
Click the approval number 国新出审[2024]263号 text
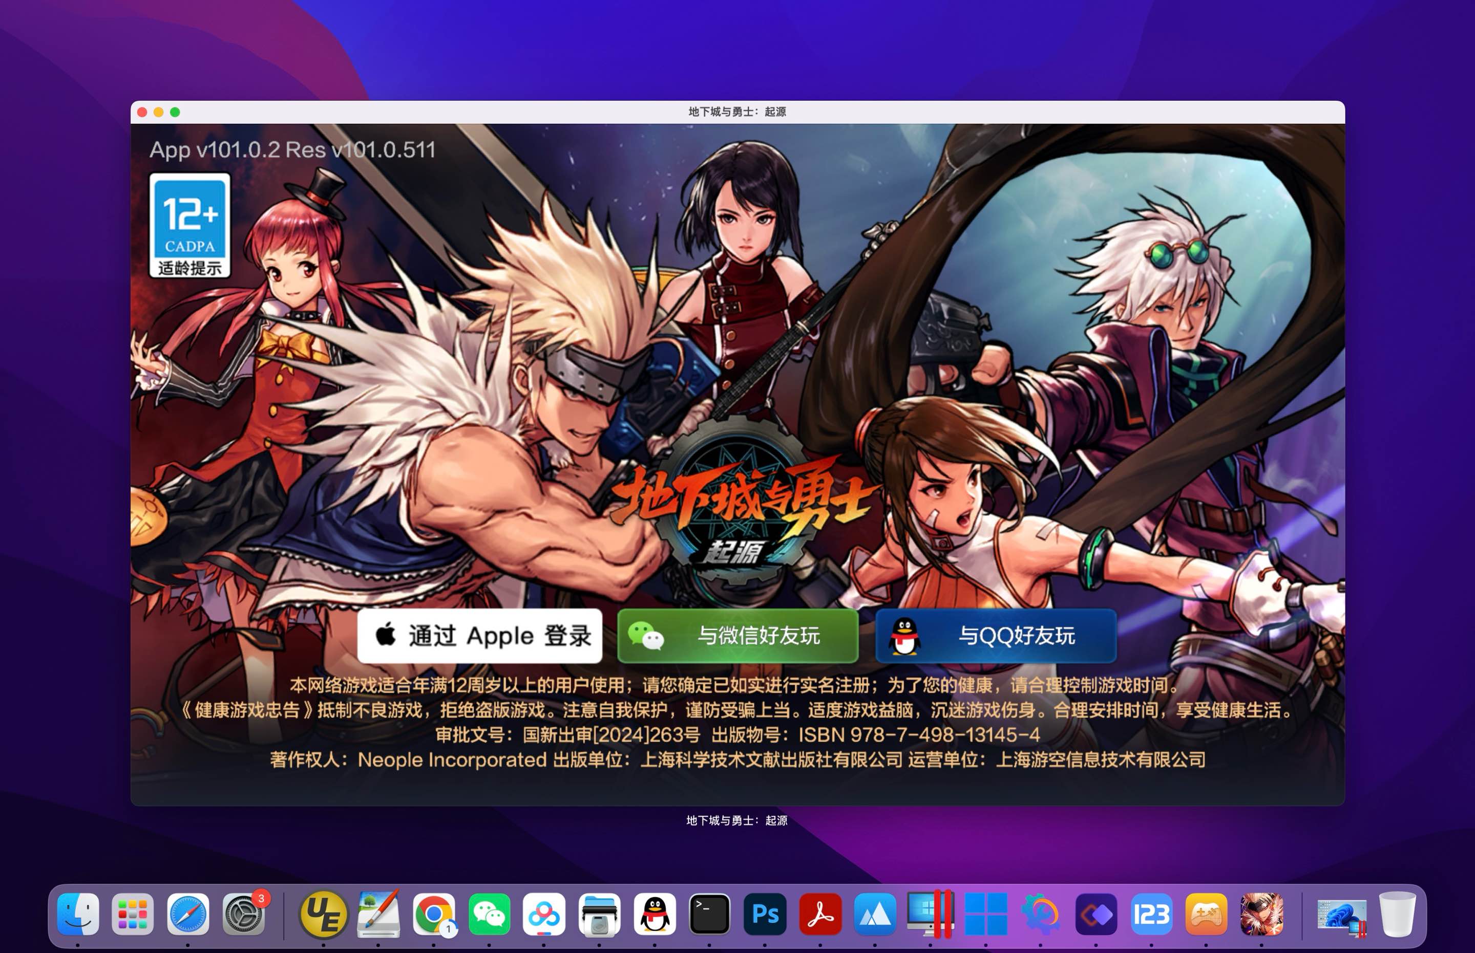click(611, 734)
